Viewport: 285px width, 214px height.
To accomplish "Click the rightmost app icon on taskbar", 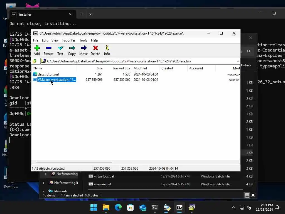I will pyautogui.click(x=191, y=207).
